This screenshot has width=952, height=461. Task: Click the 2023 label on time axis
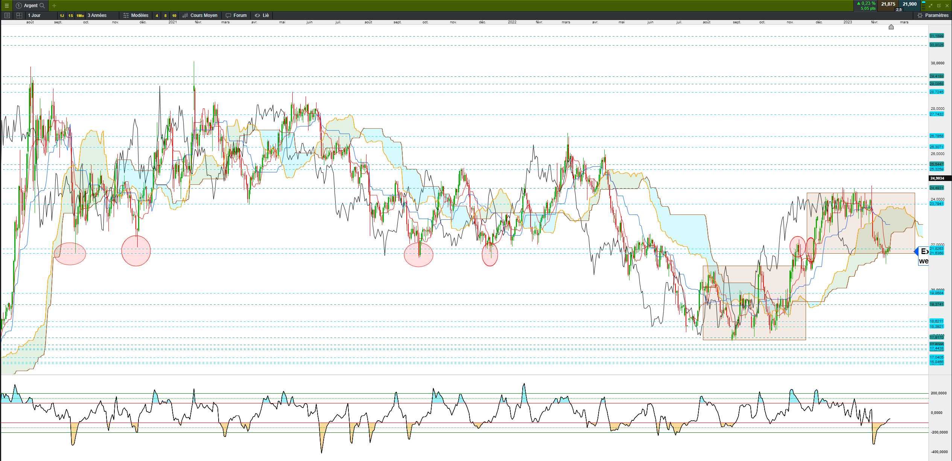point(848,22)
